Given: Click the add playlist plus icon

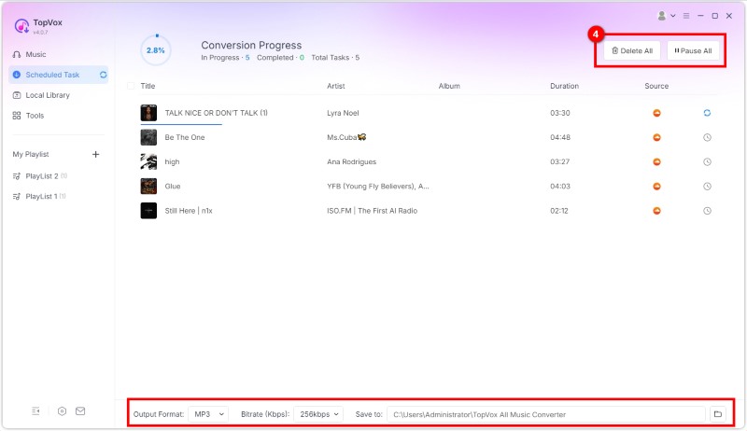Looking at the screenshot, I should pyautogui.click(x=95, y=154).
